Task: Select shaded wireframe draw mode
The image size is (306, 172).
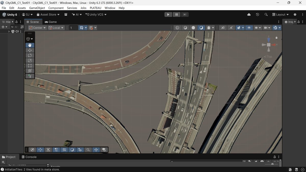Action: (x=185, y=28)
